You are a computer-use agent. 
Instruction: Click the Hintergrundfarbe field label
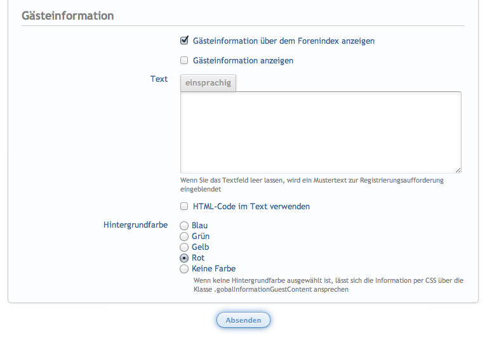pos(135,225)
